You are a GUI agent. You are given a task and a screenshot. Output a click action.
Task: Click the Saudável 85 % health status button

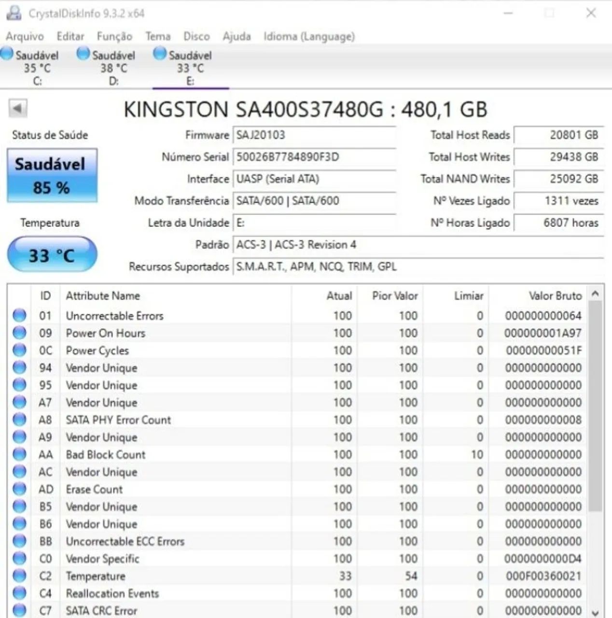[52, 175]
